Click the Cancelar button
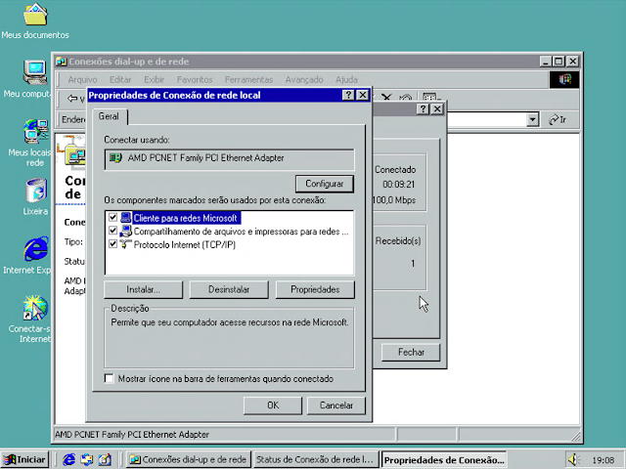The width and height of the screenshot is (626, 469). click(x=336, y=405)
